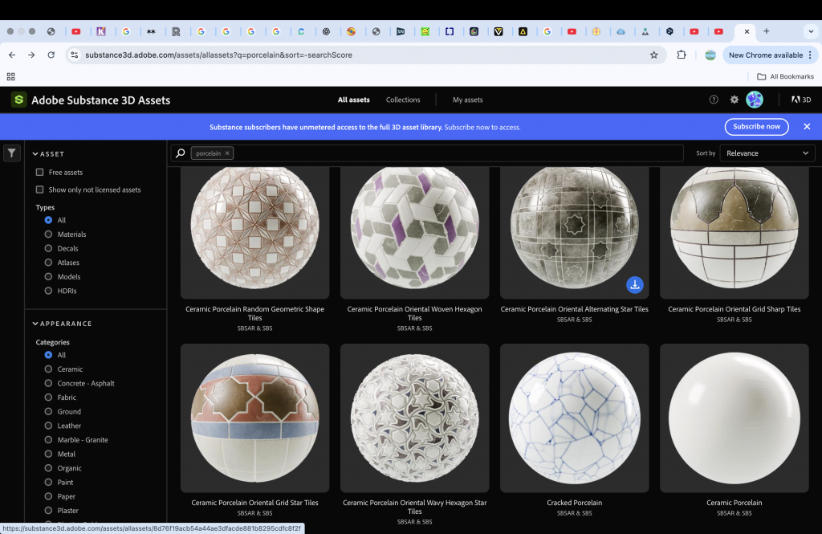Screen dimensions: 822x534
Task: Select the Materials type radio button
Action: pos(48,234)
